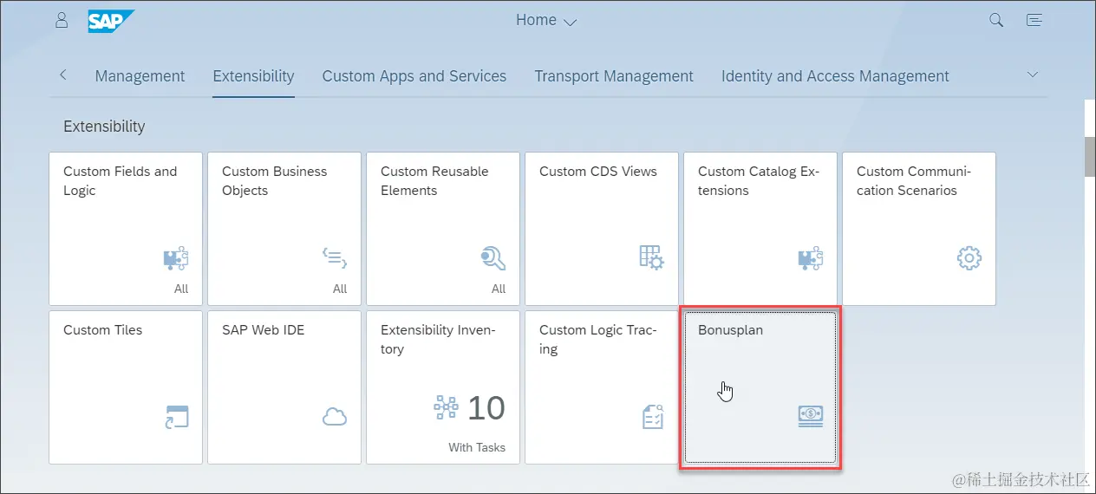Click the Custom Logic Tracing document icon

click(652, 417)
